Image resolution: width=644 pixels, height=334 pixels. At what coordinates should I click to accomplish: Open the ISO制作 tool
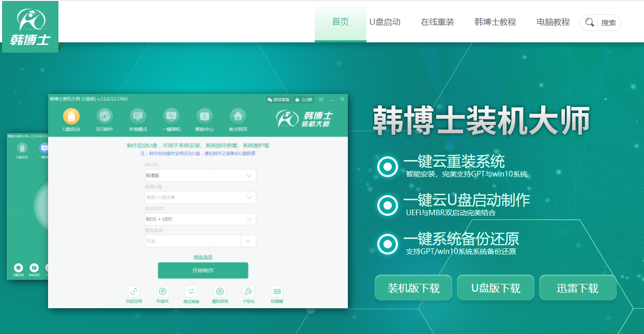104,119
